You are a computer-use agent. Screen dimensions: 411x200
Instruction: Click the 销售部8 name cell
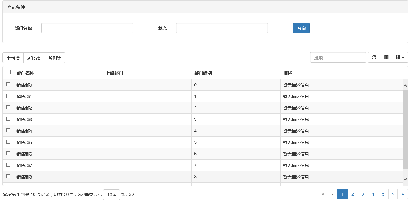pos(58,177)
